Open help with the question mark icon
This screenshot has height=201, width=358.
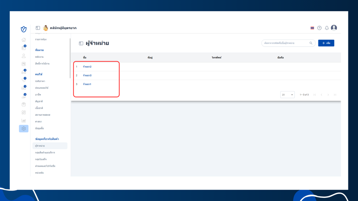coord(319,28)
